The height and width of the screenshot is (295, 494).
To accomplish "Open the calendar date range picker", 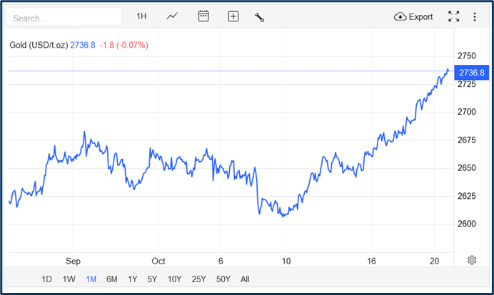I will coord(203,16).
